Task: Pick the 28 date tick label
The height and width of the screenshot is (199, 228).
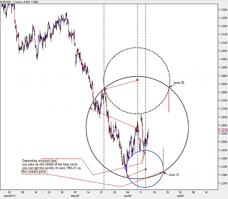Action: [115, 192]
